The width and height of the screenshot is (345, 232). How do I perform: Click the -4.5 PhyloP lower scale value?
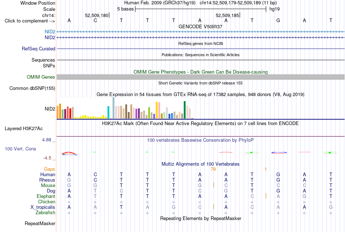coord(47,158)
